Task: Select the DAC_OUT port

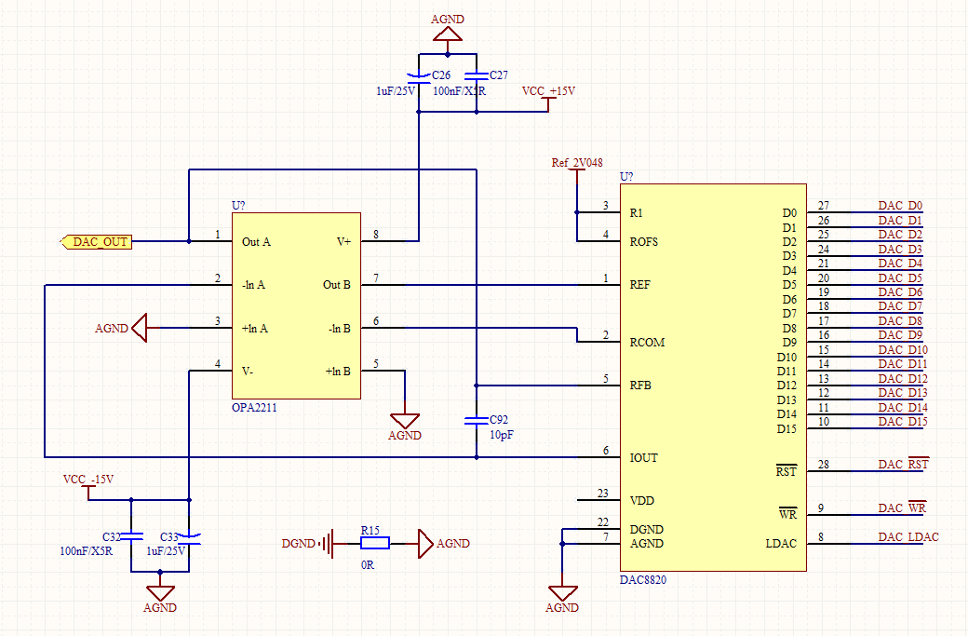Action: (96, 242)
